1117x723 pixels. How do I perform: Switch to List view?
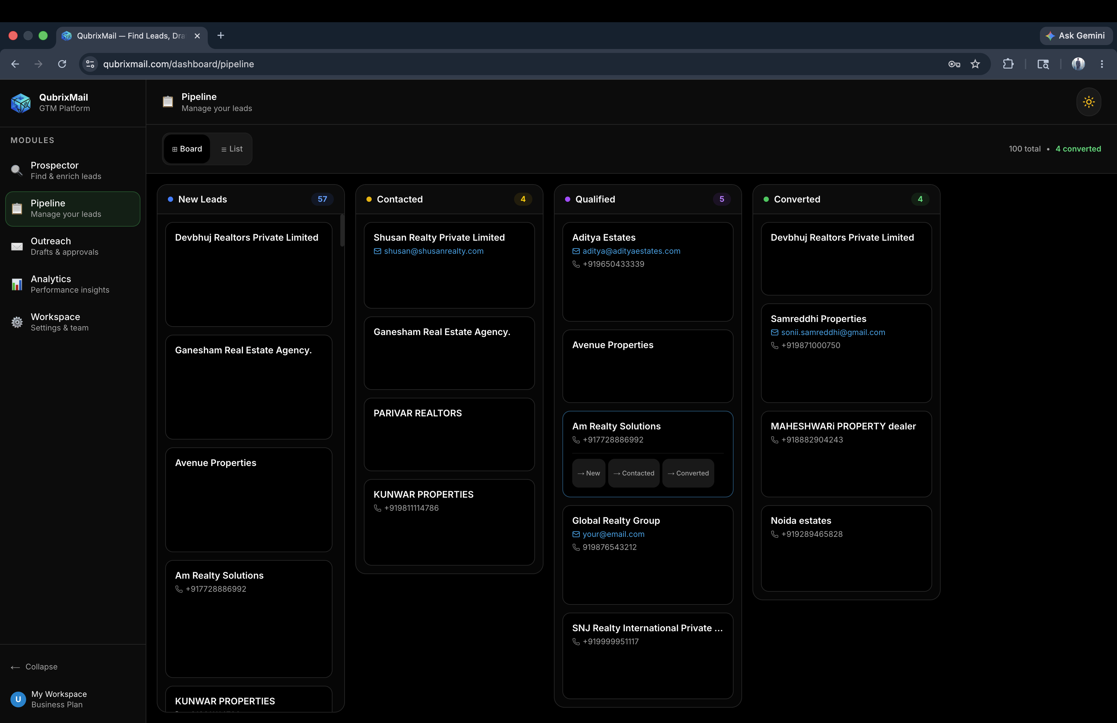click(231, 149)
